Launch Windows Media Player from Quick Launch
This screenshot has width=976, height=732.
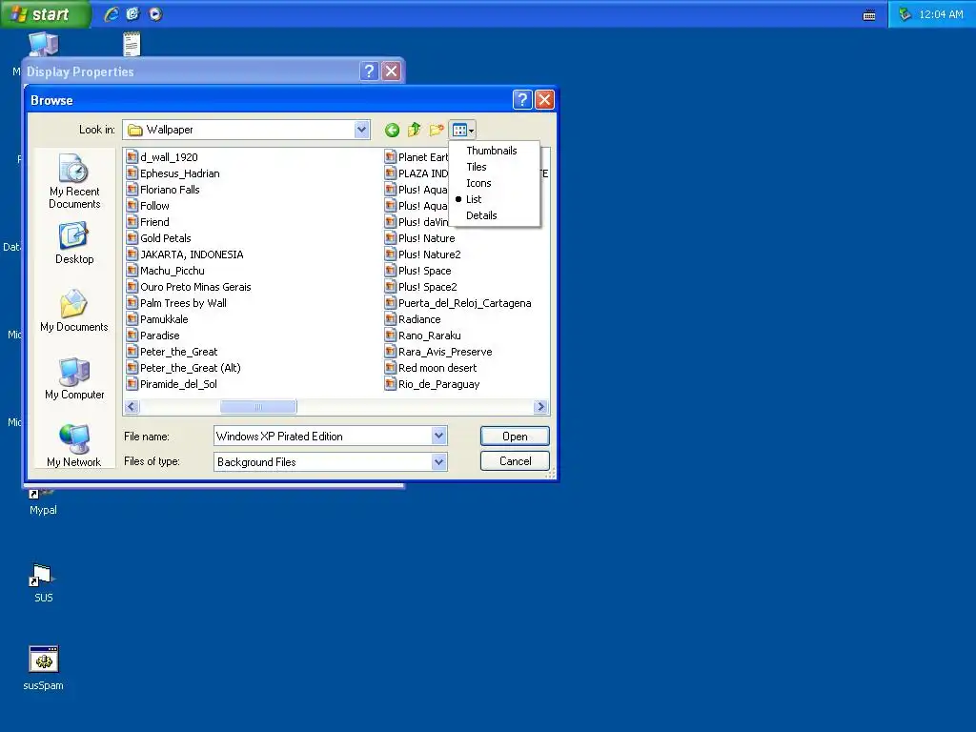click(x=155, y=13)
